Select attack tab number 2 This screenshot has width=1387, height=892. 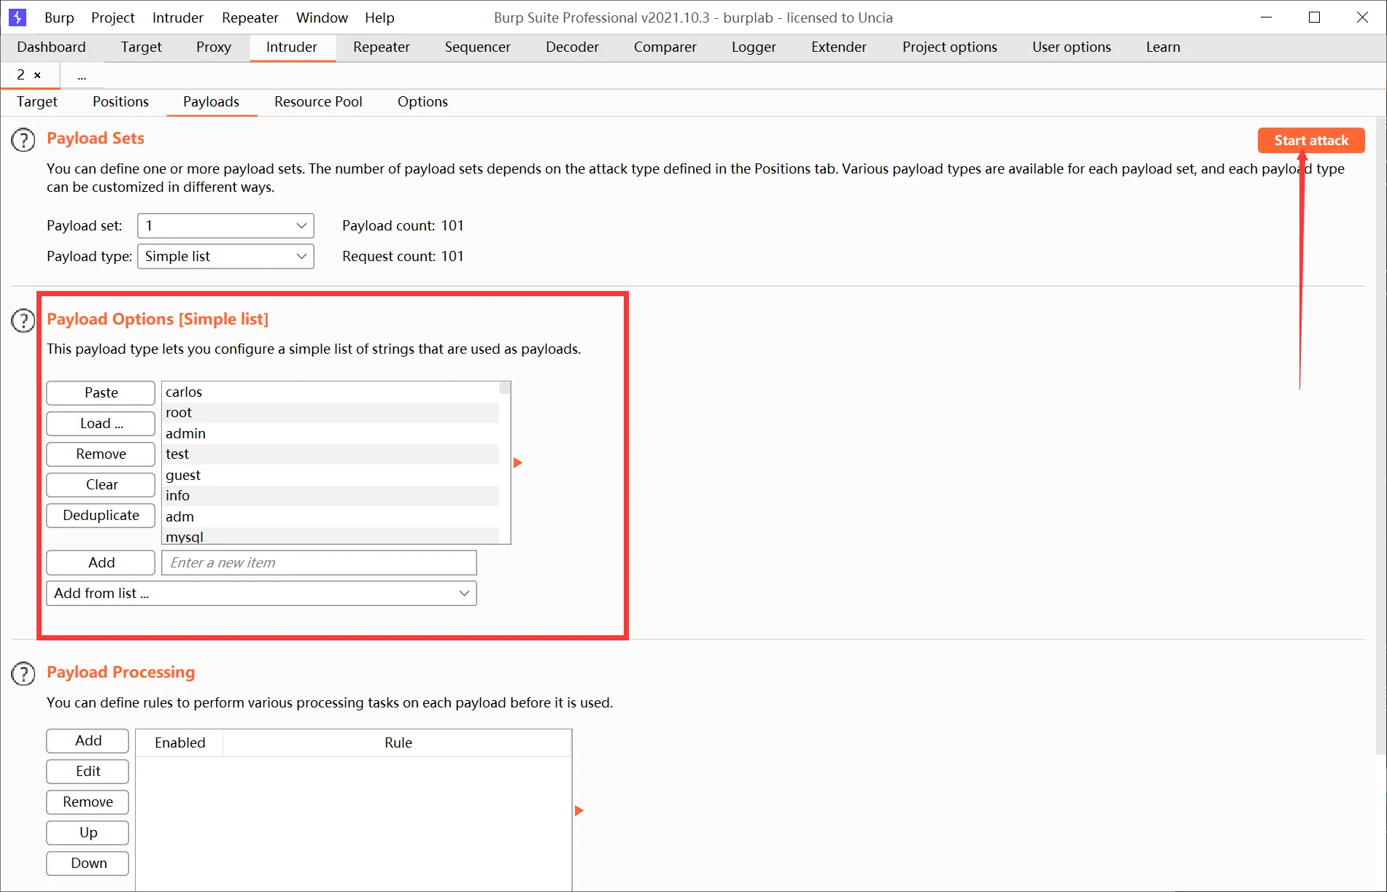tap(21, 75)
